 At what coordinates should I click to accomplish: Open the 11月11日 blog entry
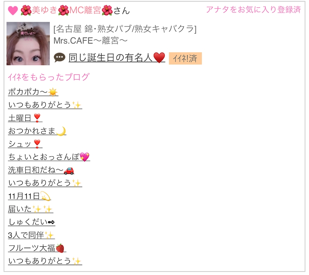29,196
